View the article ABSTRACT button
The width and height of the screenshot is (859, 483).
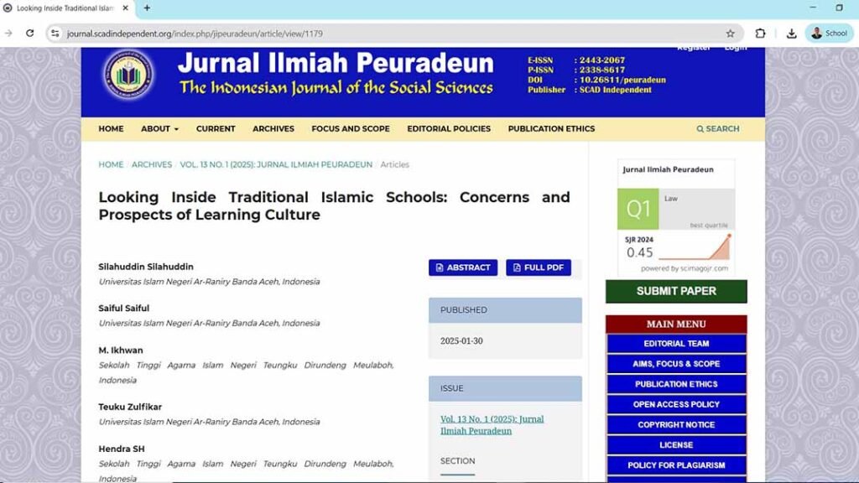463,267
